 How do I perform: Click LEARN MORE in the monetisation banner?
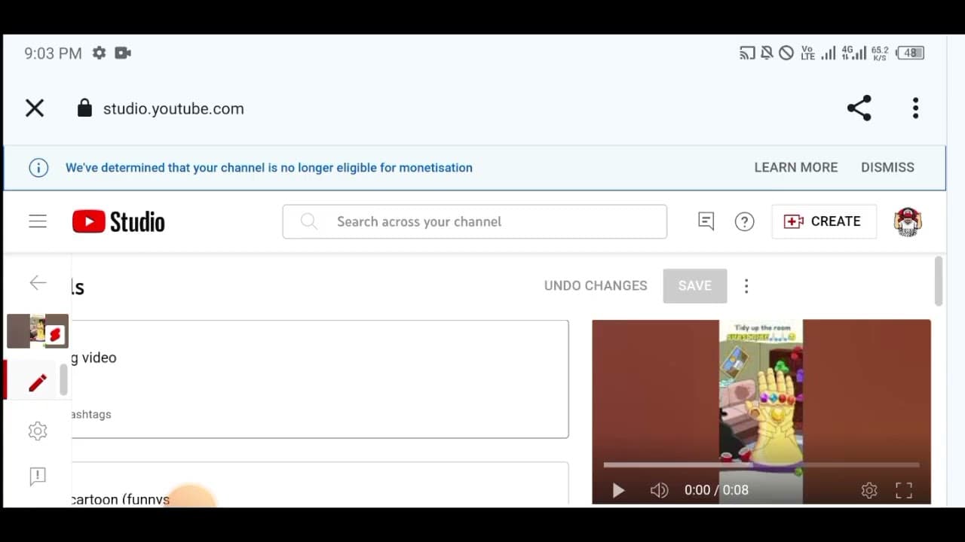(x=796, y=168)
